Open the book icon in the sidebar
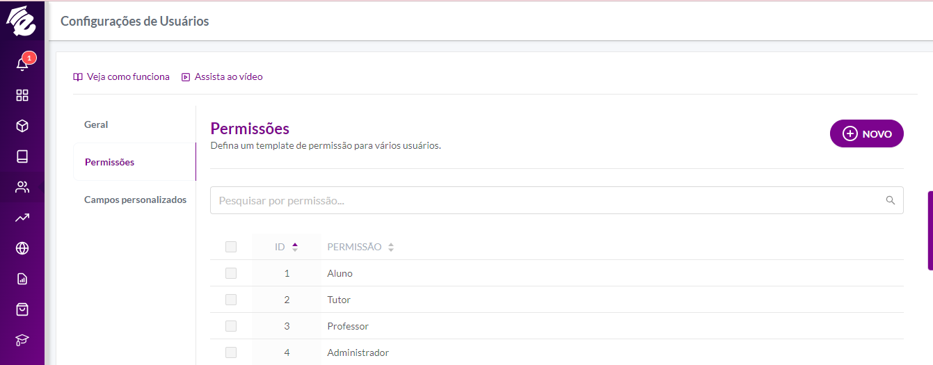933x365 pixels. pyautogui.click(x=22, y=156)
